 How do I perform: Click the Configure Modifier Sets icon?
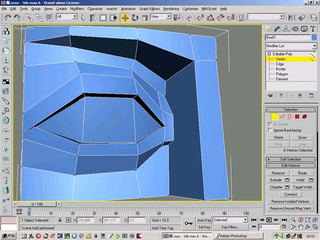tap(311, 96)
